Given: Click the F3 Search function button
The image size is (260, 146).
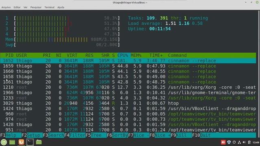Looking at the screenshot, I should click(x=54, y=135).
